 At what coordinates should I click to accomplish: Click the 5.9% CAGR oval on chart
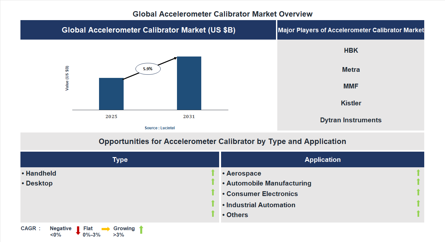click(x=148, y=68)
